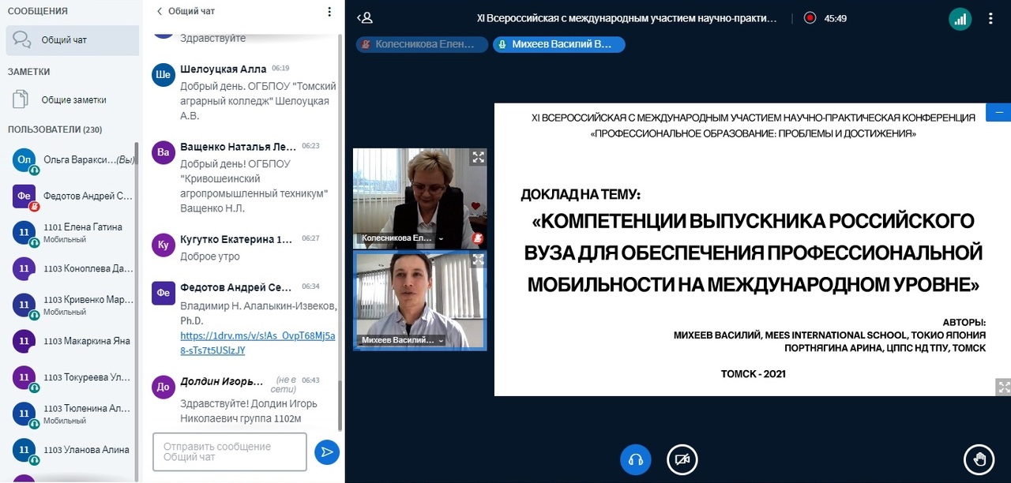Image resolution: width=1011 pixels, height=483 pixels.
Task: Open the chat options three-dot menu
Action: point(329,12)
